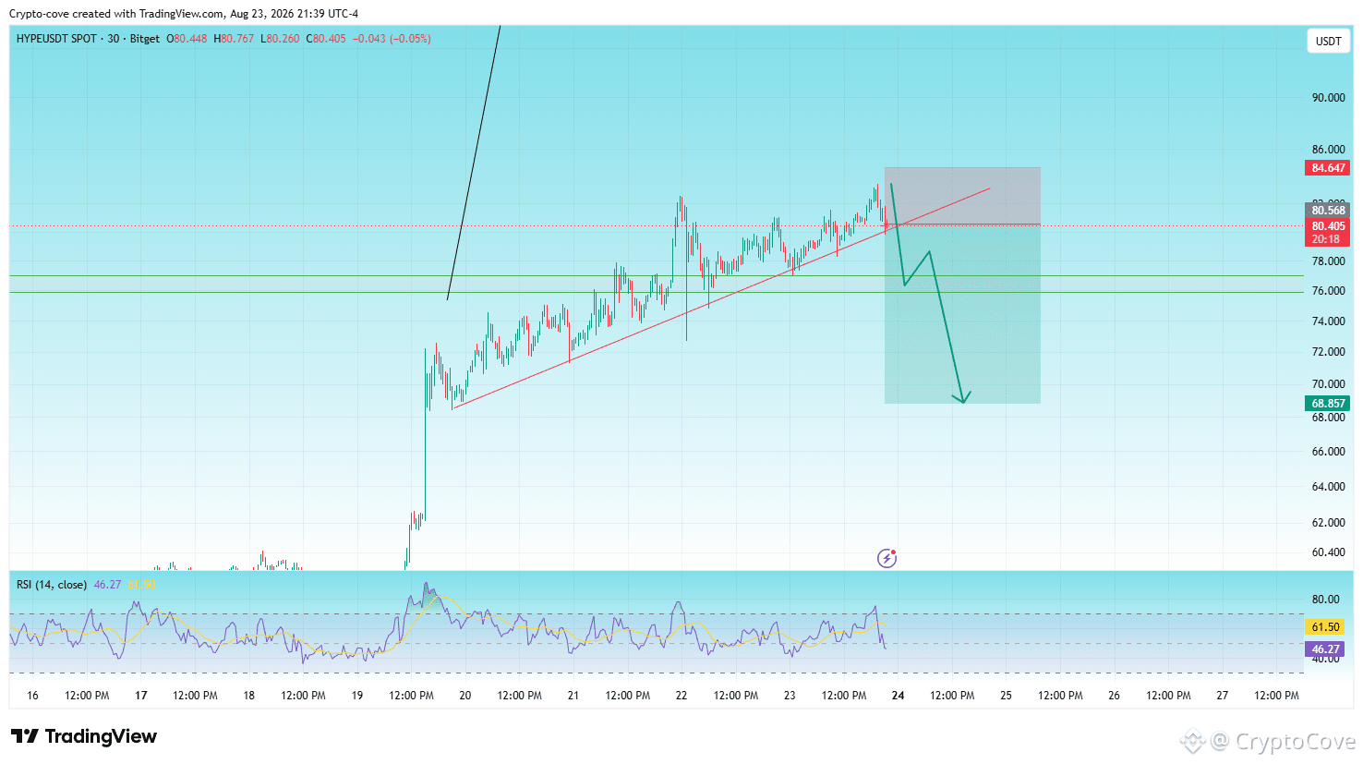
Task: Click date 25 on the time axis
Action: (x=1006, y=696)
